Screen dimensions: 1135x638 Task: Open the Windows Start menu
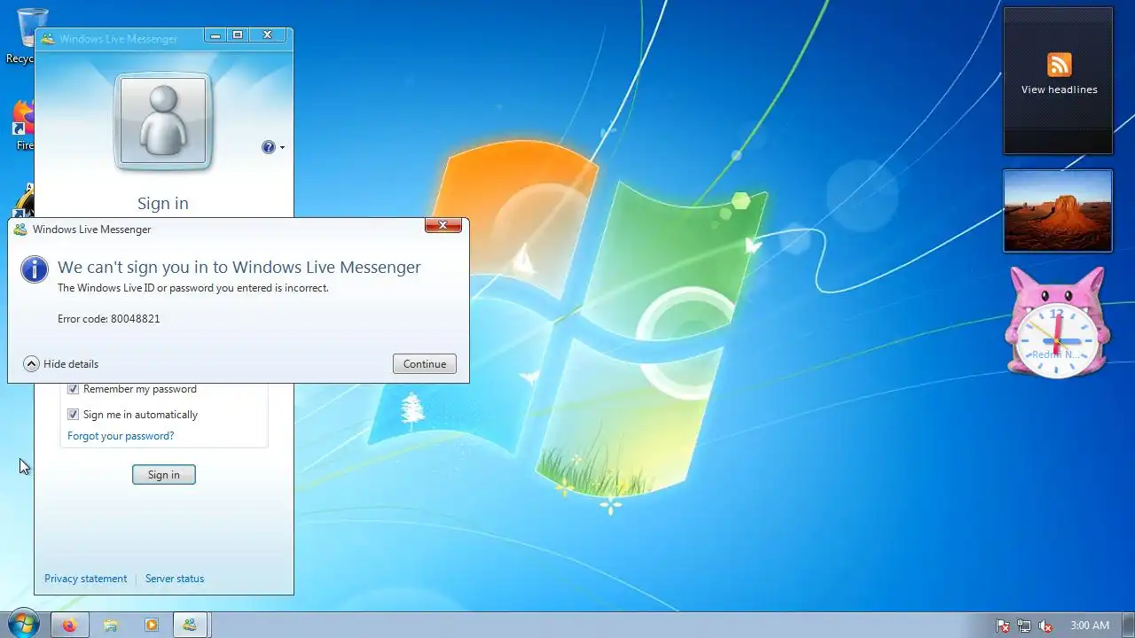tap(22, 625)
